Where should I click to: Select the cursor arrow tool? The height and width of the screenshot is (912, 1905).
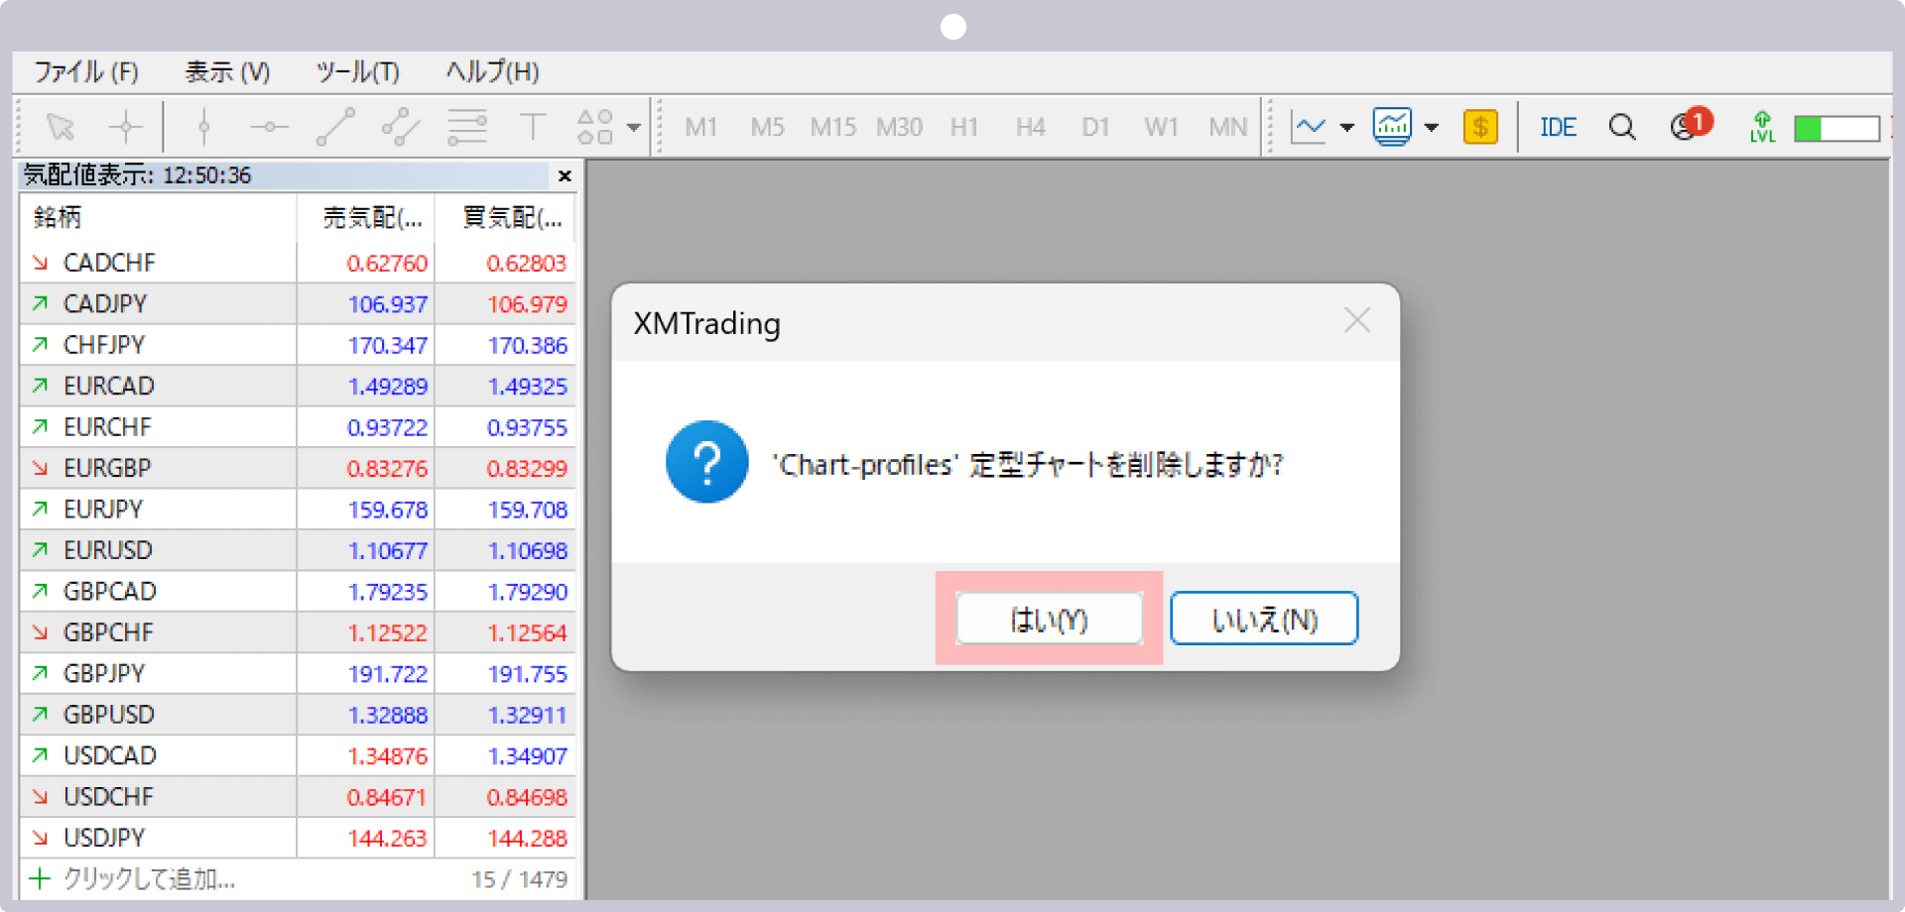click(61, 127)
